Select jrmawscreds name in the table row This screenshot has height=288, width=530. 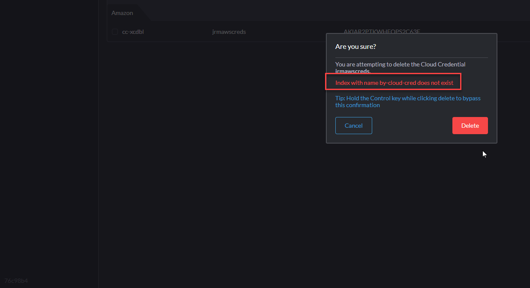tap(229, 32)
